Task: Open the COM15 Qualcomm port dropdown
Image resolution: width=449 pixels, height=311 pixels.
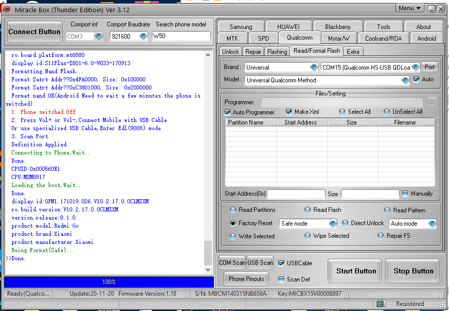Action: (415, 67)
